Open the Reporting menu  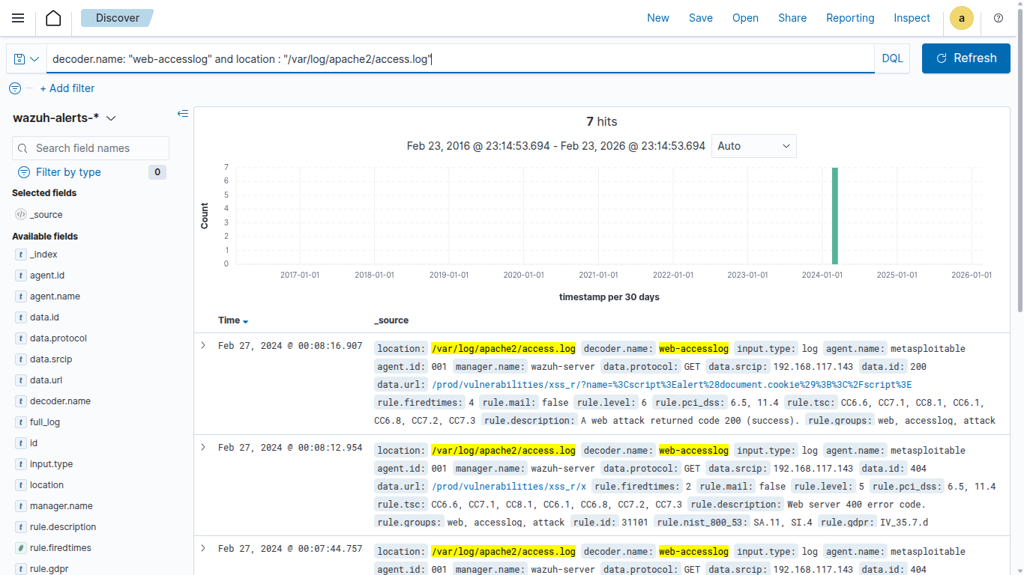click(x=850, y=18)
